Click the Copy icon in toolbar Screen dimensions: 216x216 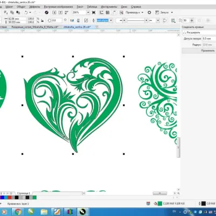coord(12,12)
